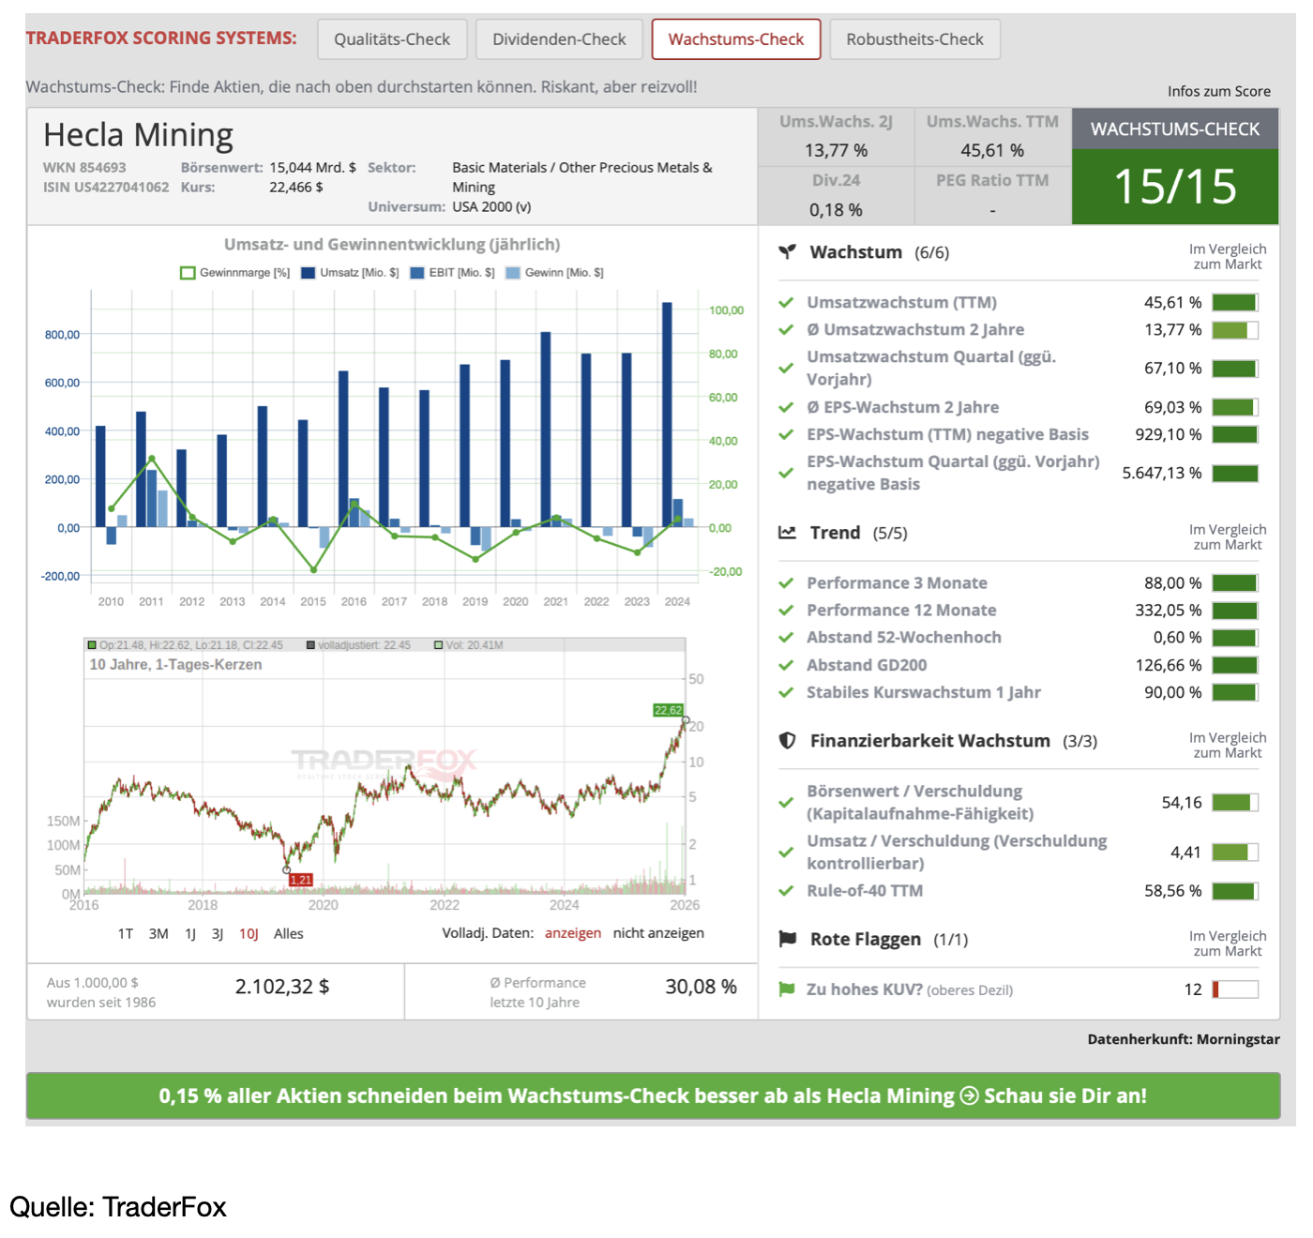Click the 15/15 Wachstums-Check score box
Screen dimensions: 1313x1238
(x=1174, y=187)
